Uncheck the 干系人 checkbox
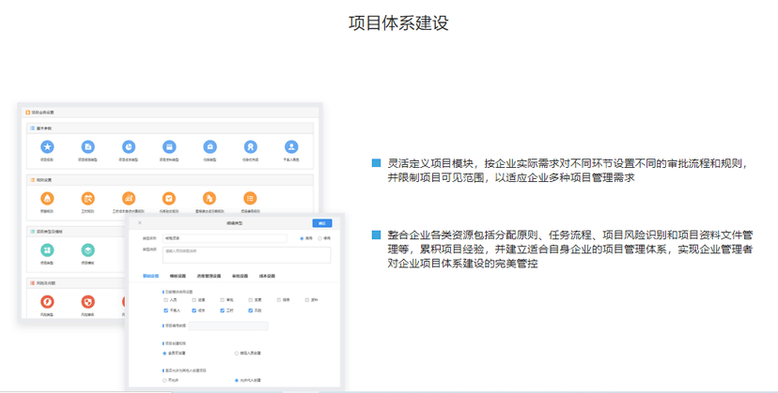The width and height of the screenshot is (778, 393). click(x=165, y=309)
